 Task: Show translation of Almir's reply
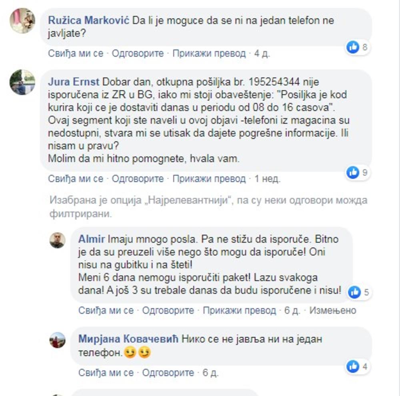(240, 310)
